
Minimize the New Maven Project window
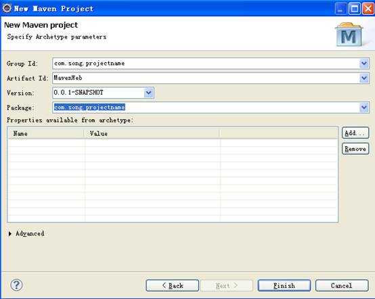[x=340, y=9]
